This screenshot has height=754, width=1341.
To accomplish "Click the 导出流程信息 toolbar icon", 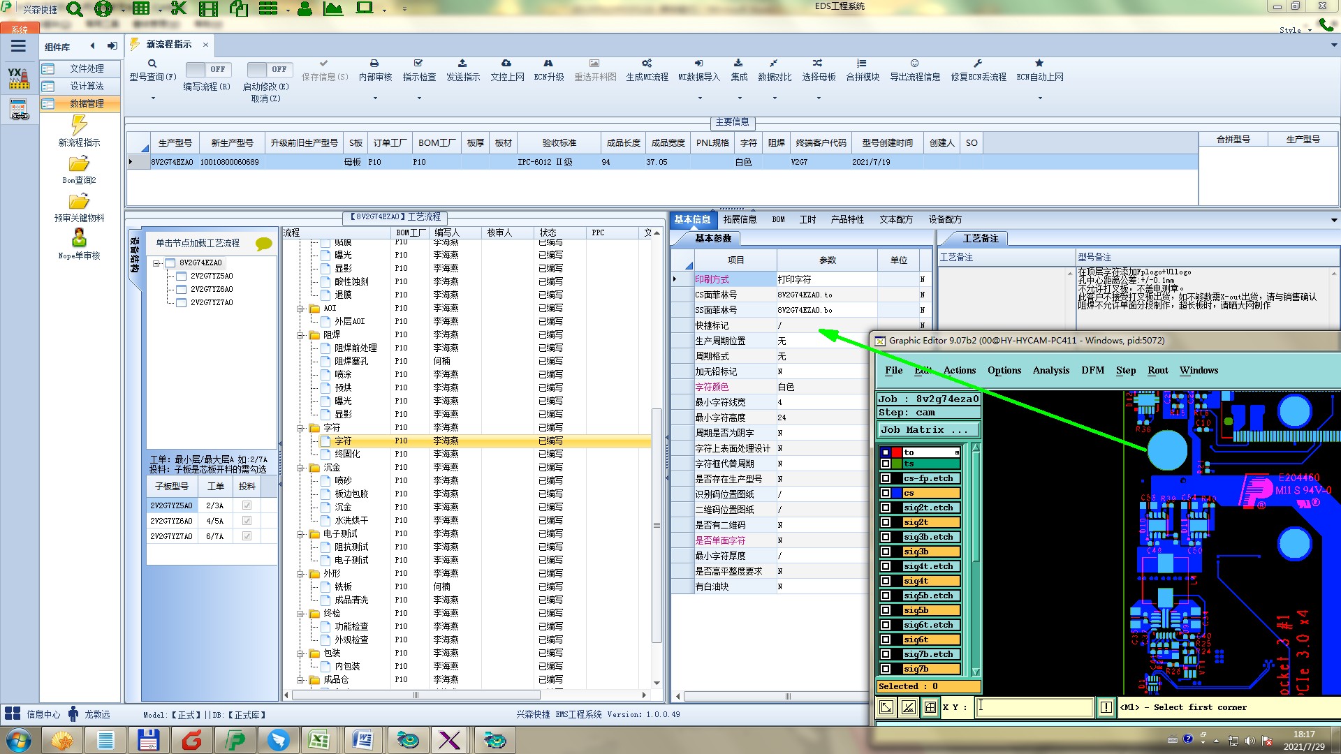I will 914,64.
